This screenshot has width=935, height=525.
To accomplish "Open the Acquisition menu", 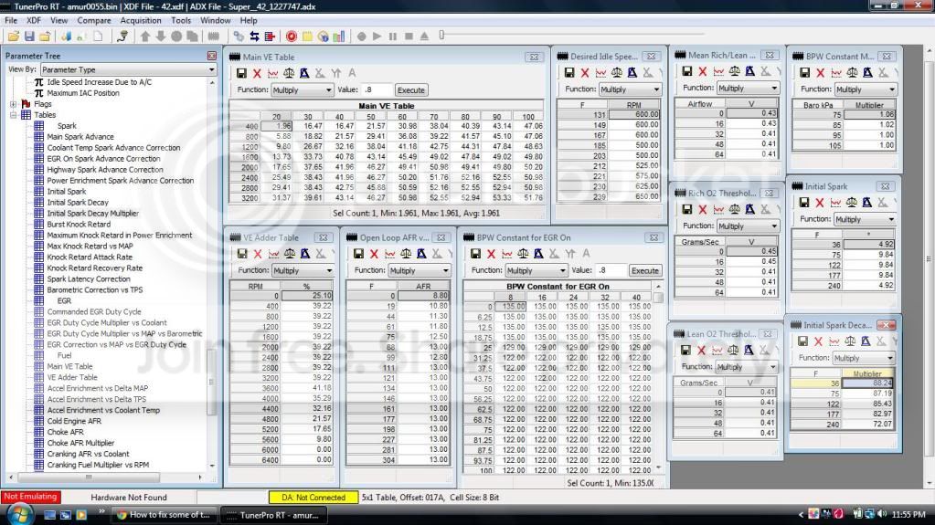I will tap(141, 20).
